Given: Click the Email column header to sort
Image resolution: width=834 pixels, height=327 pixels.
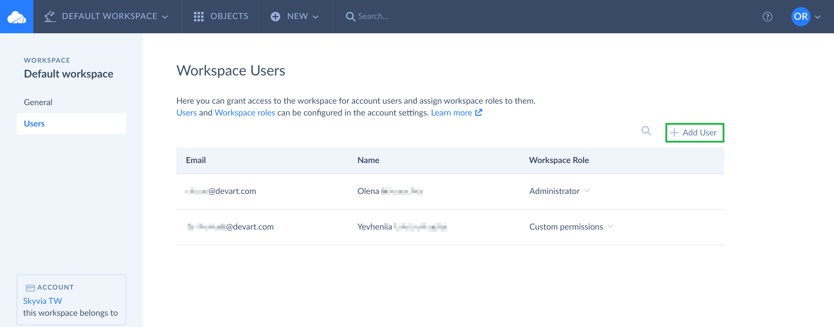Looking at the screenshot, I should [196, 159].
